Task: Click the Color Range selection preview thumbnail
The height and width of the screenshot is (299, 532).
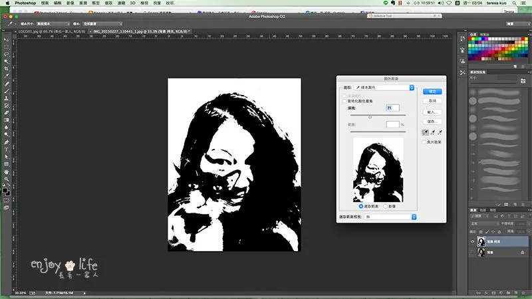Action: (378, 170)
